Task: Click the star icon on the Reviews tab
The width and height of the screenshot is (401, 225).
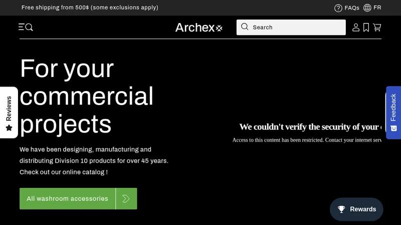Action: tap(9, 127)
